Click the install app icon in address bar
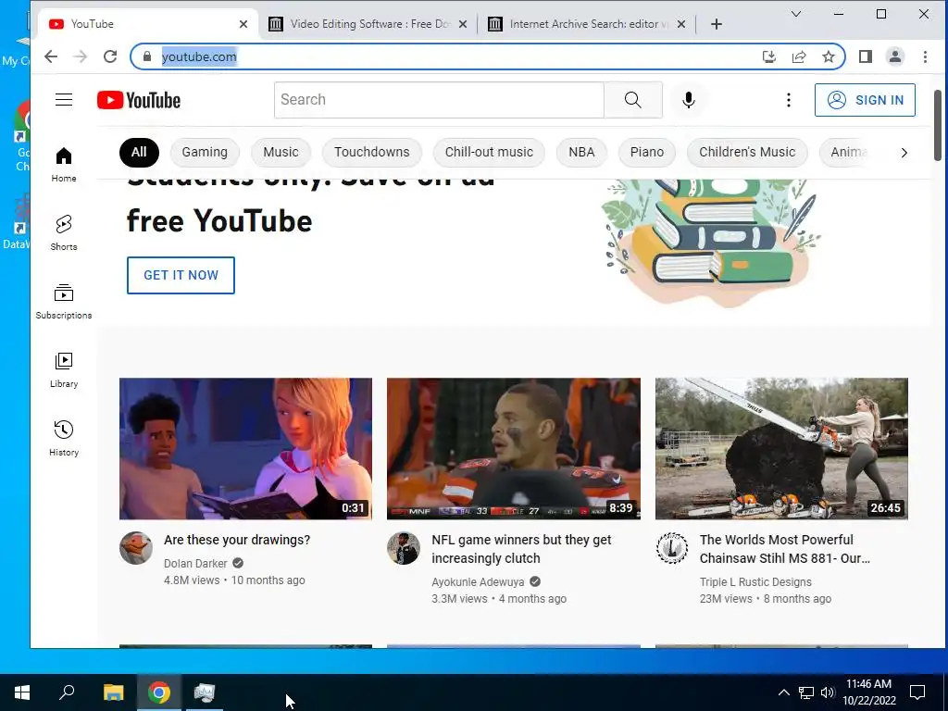The height and width of the screenshot is (711, 948). [769, 56]
